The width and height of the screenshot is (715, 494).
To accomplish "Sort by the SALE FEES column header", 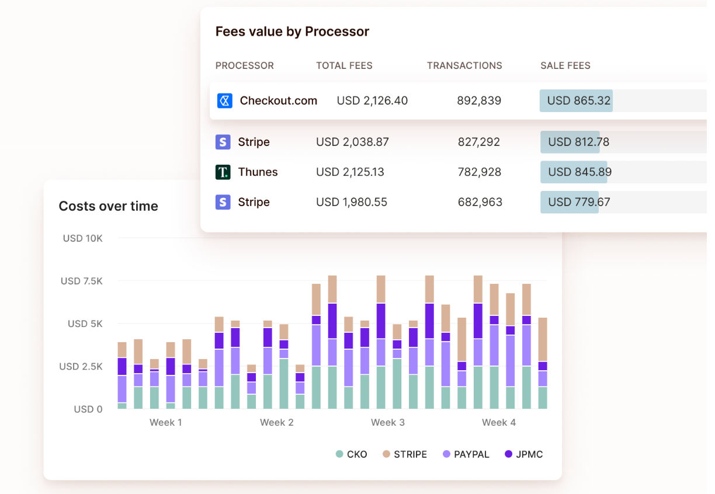I will click(x=565, y=65).
